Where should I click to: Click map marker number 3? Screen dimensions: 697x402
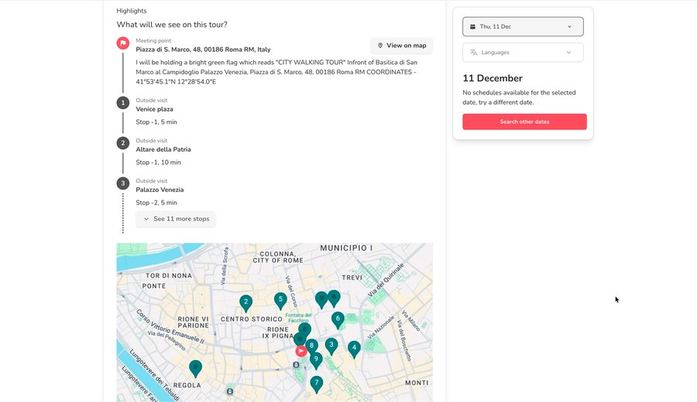331,345
